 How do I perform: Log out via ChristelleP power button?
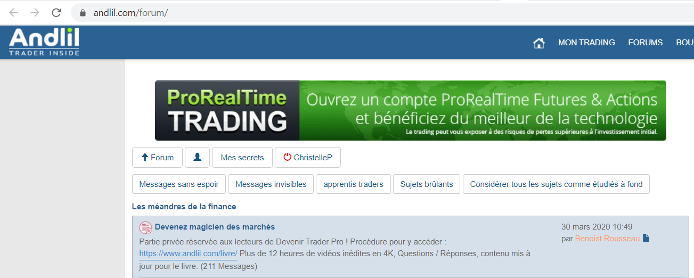(x=308, y=157)
